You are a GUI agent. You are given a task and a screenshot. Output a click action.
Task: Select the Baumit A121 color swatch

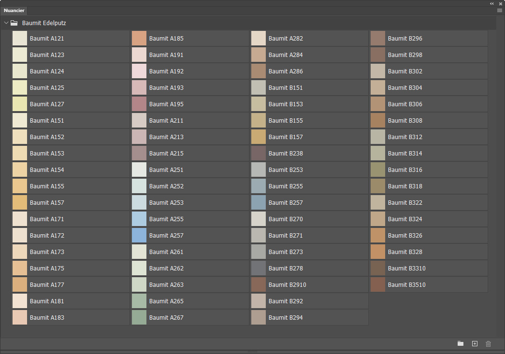click(20, 38)
